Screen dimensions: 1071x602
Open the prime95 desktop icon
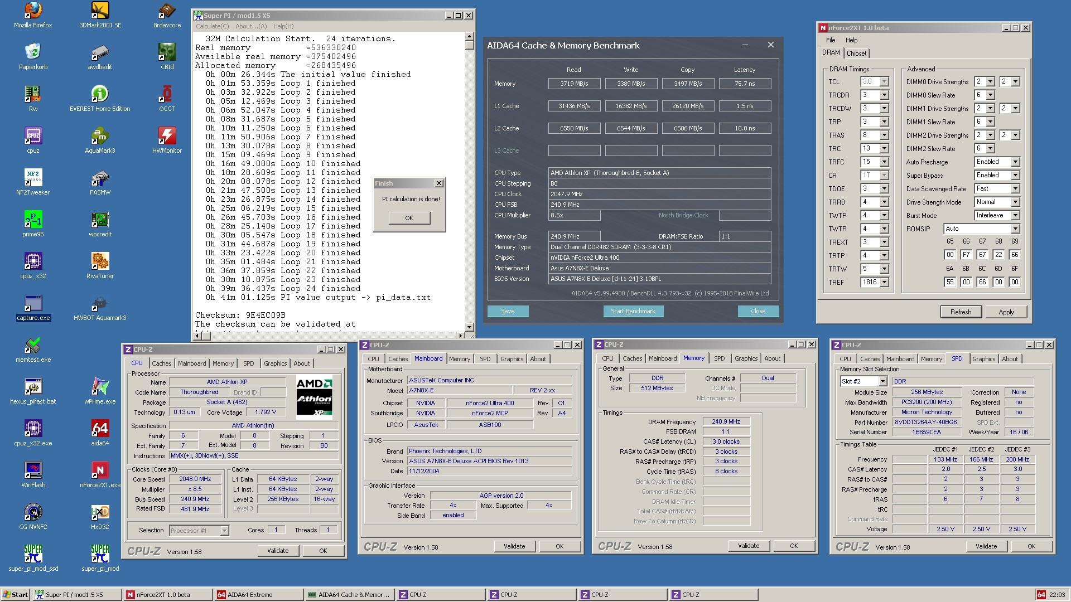click(33, 224)
